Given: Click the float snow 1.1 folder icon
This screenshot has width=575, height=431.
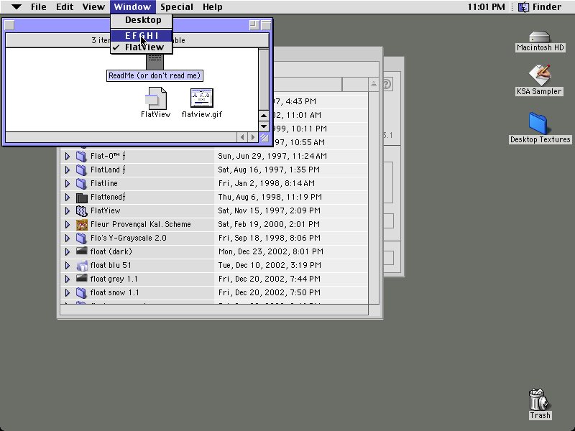Looking at the screenshot, I should coord(81,292).
